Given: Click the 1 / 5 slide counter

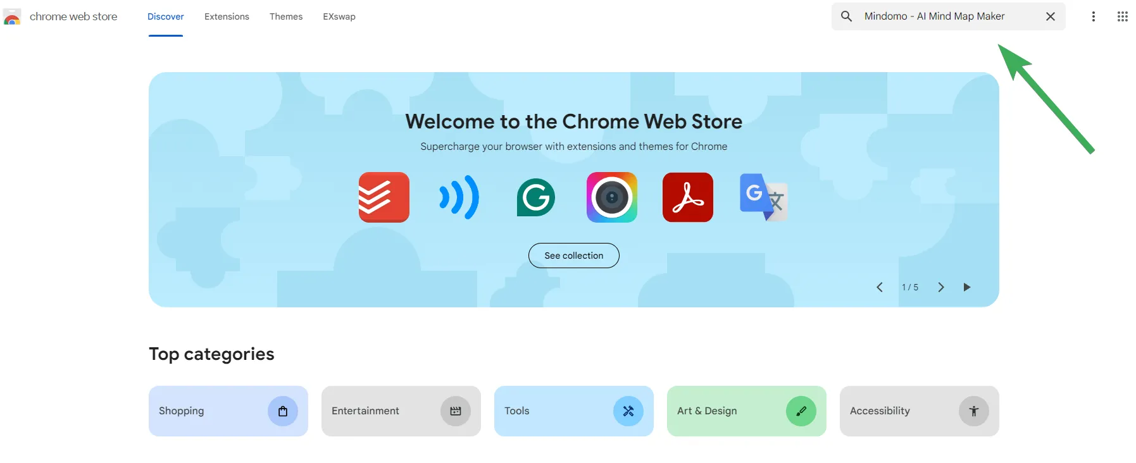Looking at the screenshot, I should point(910,287).
